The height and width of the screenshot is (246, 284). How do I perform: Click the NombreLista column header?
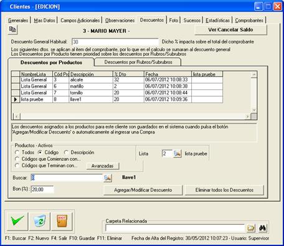click(36, 74)
